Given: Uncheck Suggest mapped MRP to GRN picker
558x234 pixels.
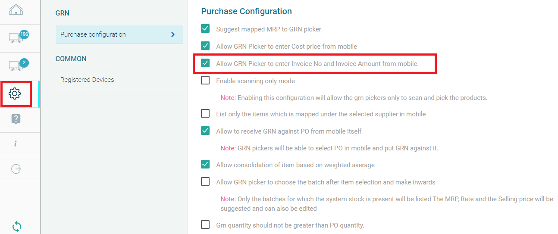Looking at the screenshot, I should pos(205,29).
